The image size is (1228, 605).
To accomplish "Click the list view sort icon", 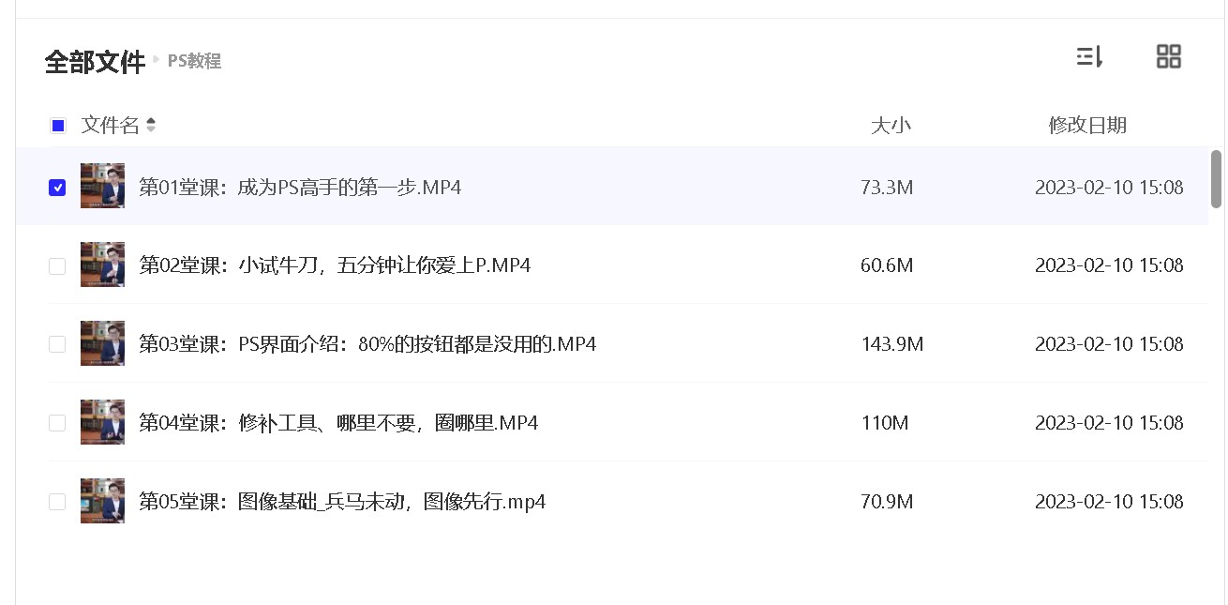I will (1088, 56).
